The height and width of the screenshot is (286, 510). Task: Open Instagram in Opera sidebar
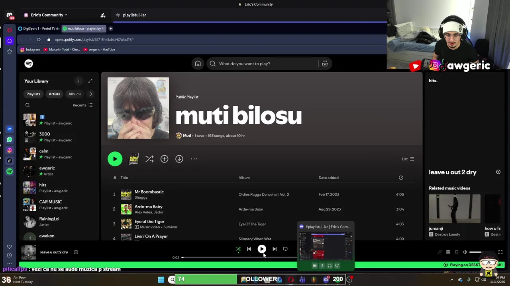click(x=10, y=150)
